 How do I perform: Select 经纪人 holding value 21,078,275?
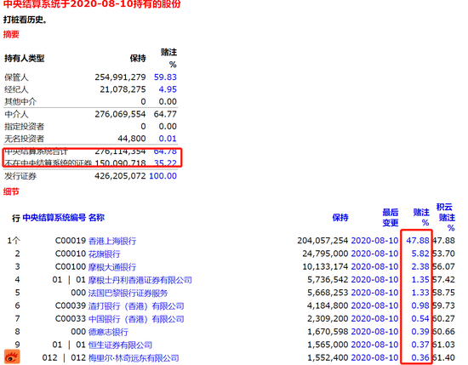(x=123, y=89)
